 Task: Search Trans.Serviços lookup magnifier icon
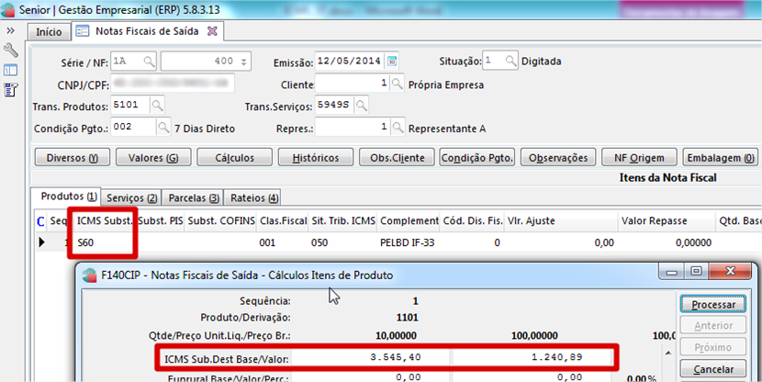tap(361, 106)
